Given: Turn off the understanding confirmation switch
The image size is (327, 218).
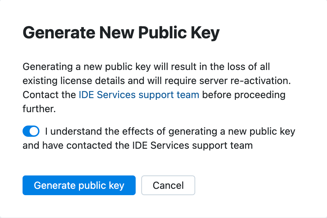Looking at the screenshot, I should click(x=31, y=131).
